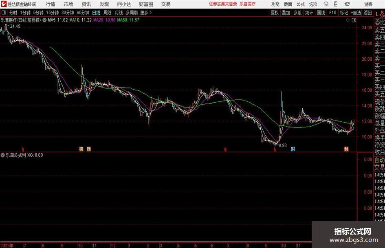385x248 pixels.
Task: Click MA10: 11.22 indicator value
Action: (81, 20)
